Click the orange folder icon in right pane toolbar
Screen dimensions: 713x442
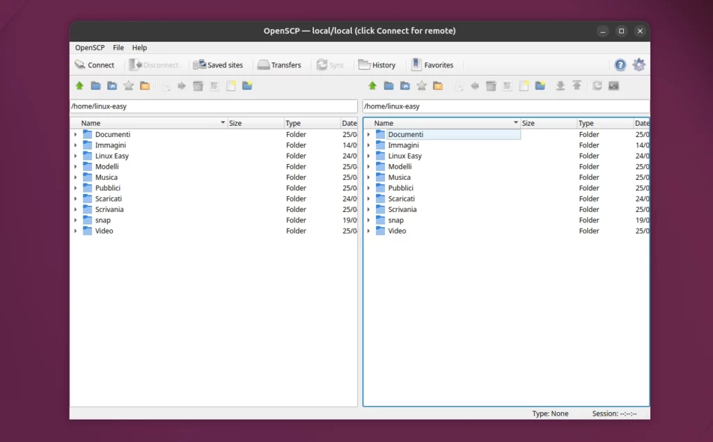pyautogui.click(x=438, y=85)
